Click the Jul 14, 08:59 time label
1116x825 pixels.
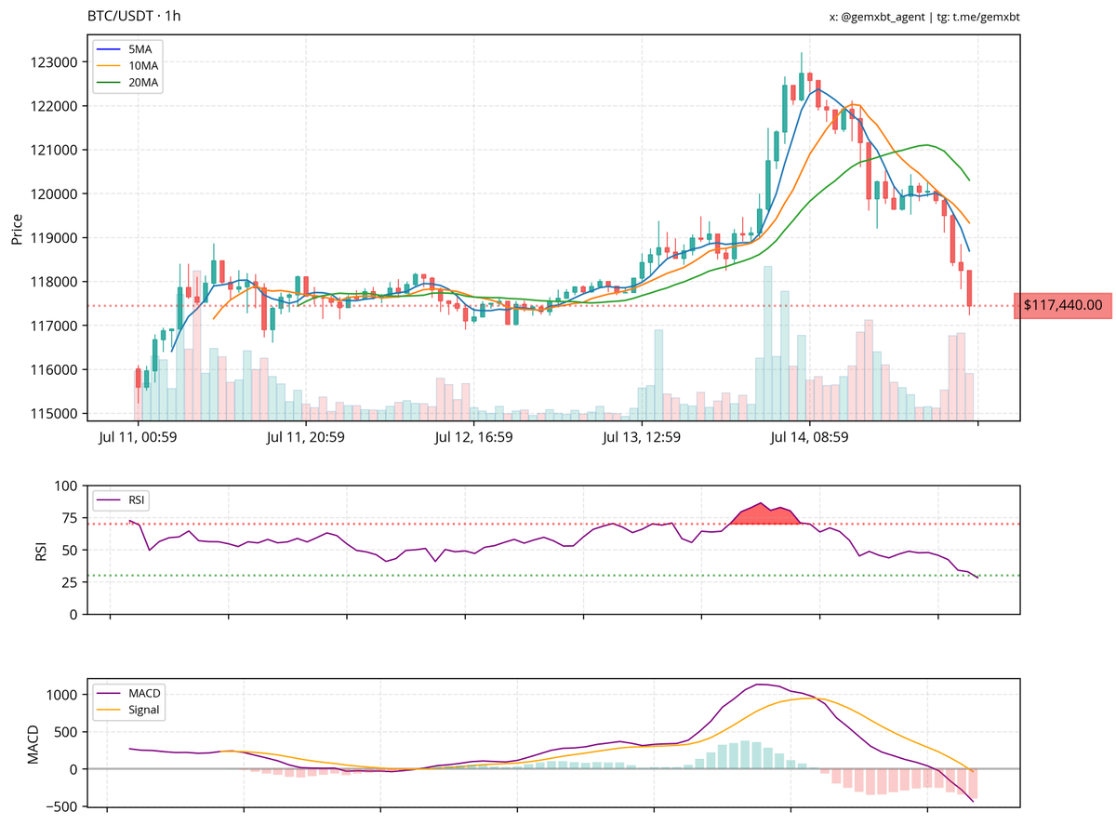pyautogui.click(x=810, y=436)
